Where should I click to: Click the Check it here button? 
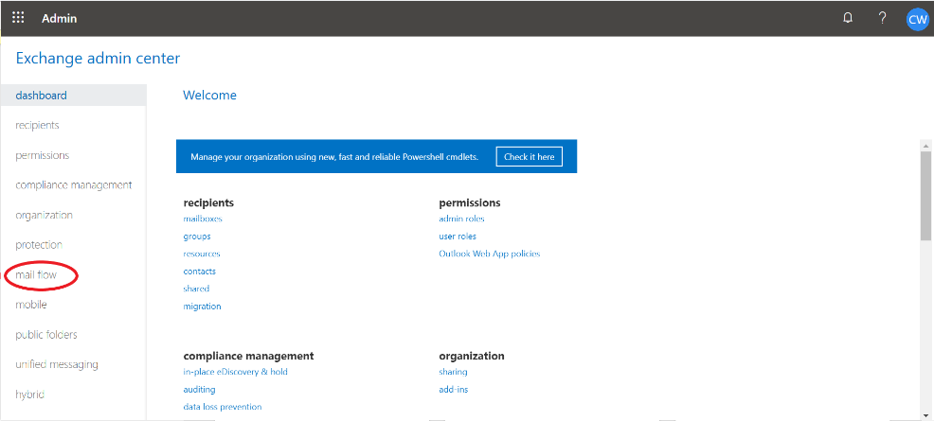pyautogui.click(x=529, y=157)
